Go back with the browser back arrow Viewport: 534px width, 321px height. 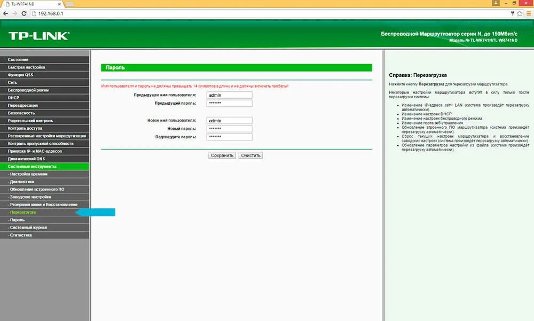[5, 14]
